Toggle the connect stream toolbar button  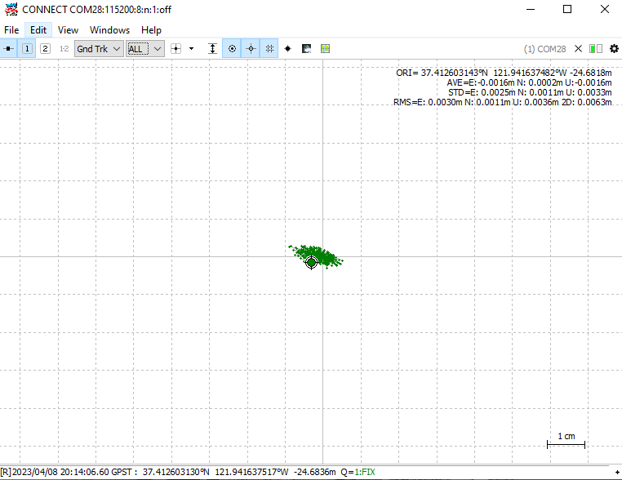[8, 49]
